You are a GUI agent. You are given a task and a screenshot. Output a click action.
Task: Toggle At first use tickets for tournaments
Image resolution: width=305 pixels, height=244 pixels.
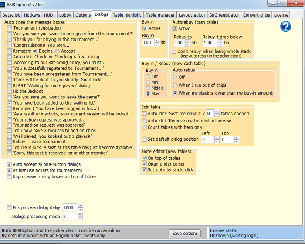(x=9, y=170)
